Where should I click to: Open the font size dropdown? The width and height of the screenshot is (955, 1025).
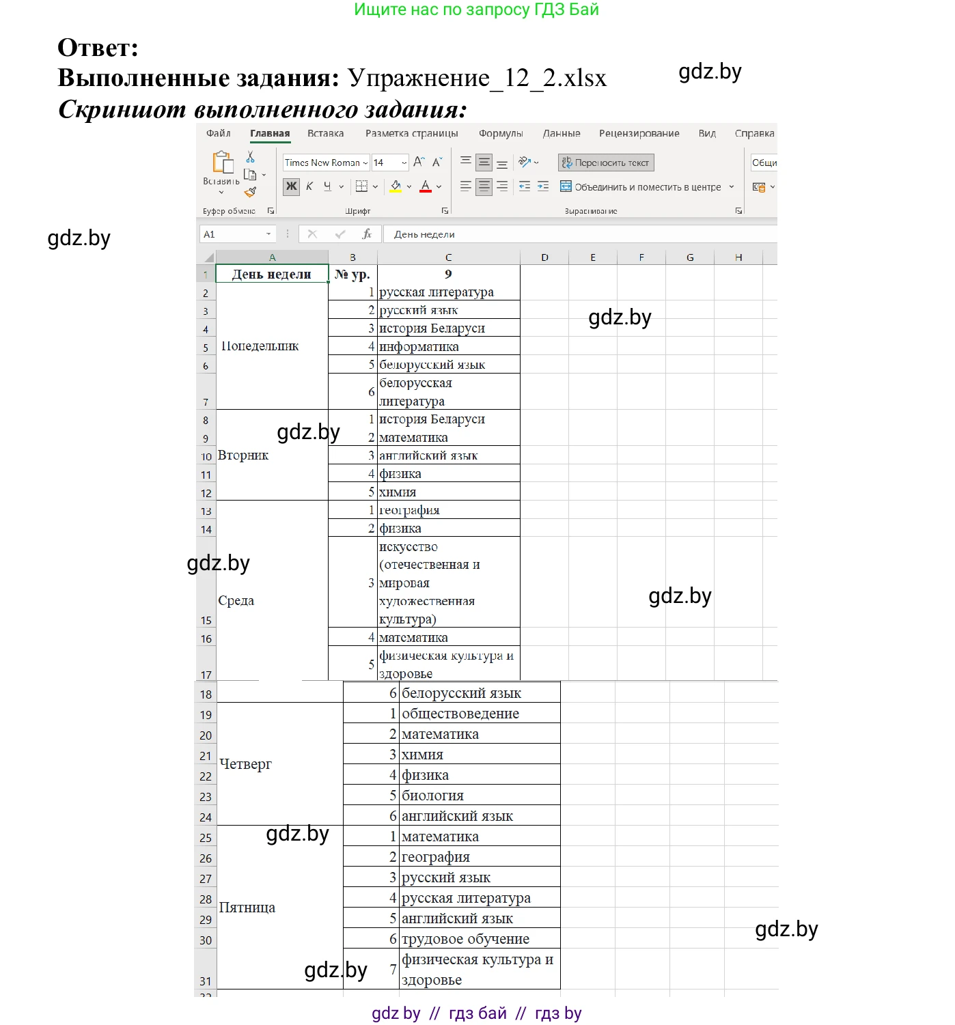coord(402,163)
